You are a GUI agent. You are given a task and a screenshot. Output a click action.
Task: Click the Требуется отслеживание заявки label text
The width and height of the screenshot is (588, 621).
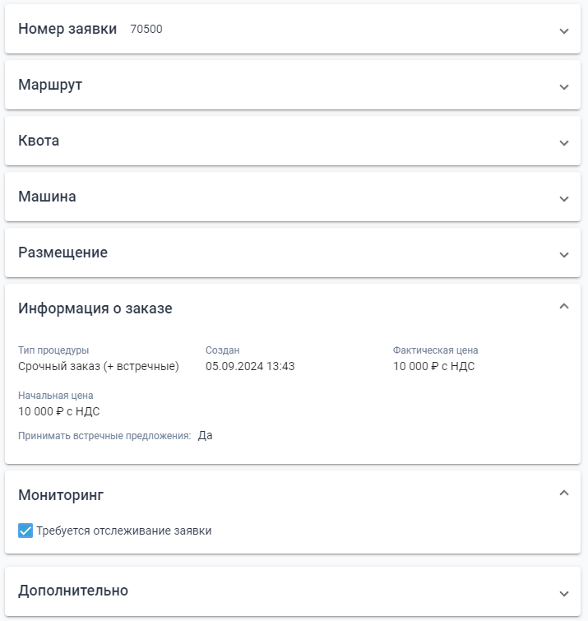124,531
